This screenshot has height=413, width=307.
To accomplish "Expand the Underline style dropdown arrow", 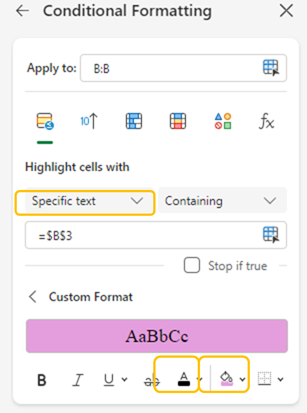I will 125,380.
